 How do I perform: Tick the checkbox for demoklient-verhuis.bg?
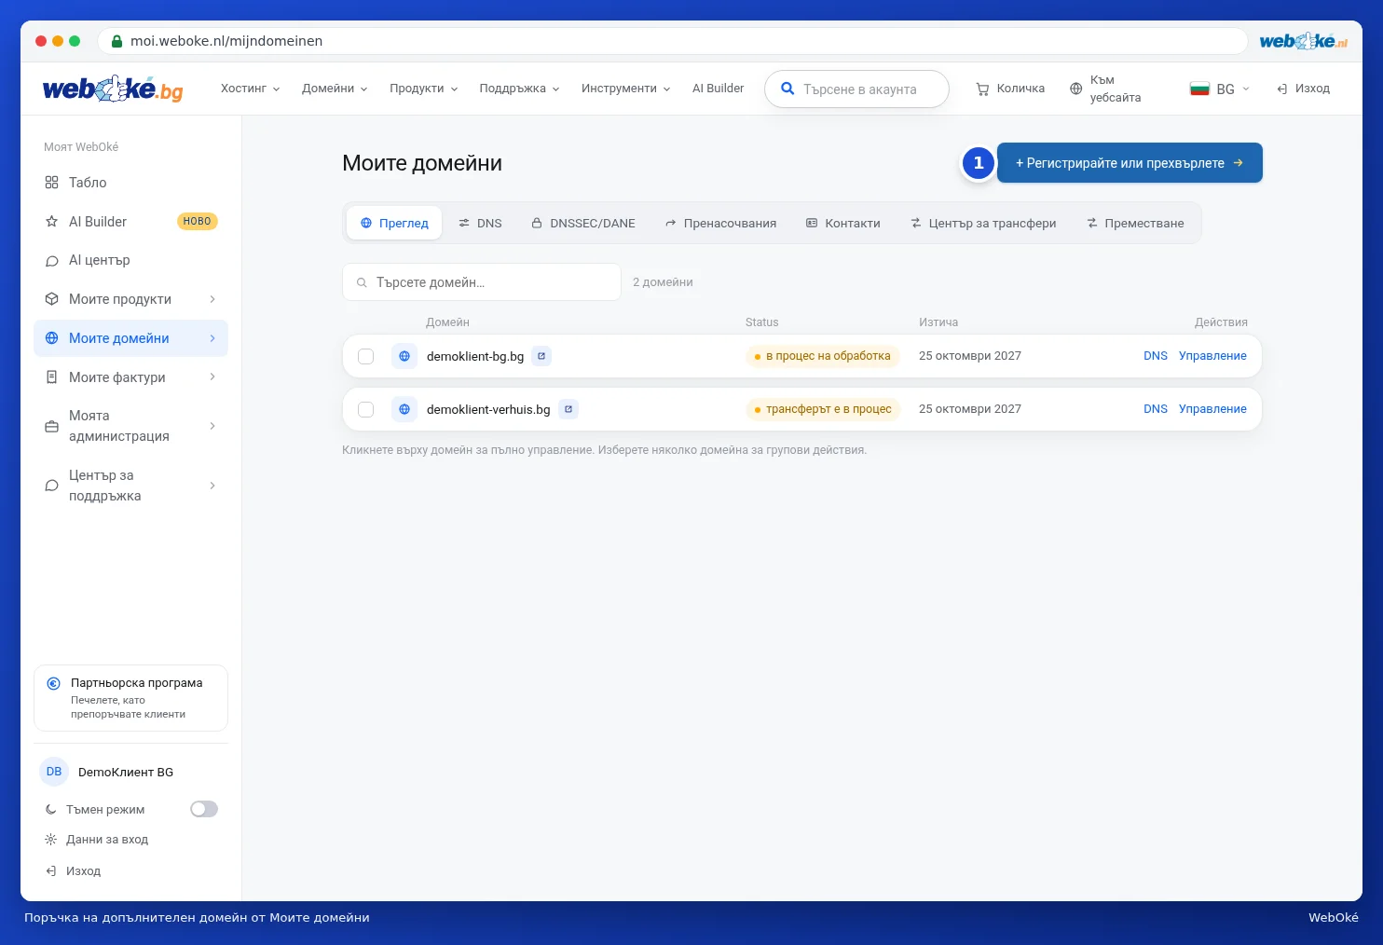tap(366, 409)
